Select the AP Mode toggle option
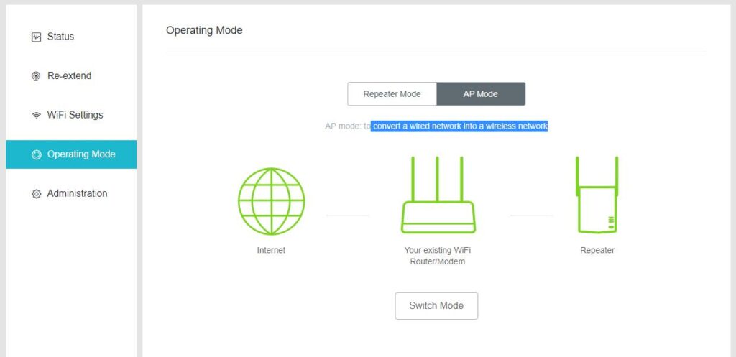The width and height of the screenshot is (736, 357). pyautogui.click(x=480, y=94)
